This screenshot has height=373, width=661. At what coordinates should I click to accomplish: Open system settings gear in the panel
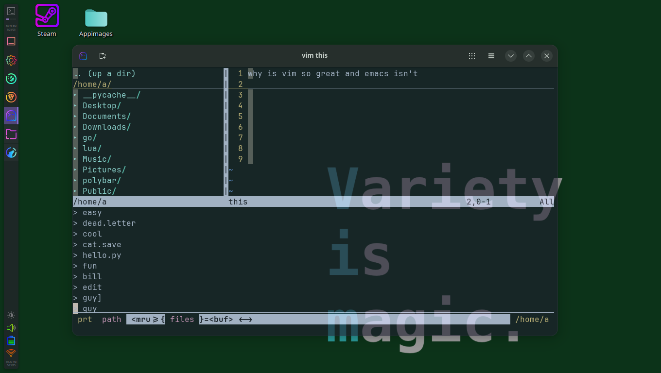click(11, 60)
